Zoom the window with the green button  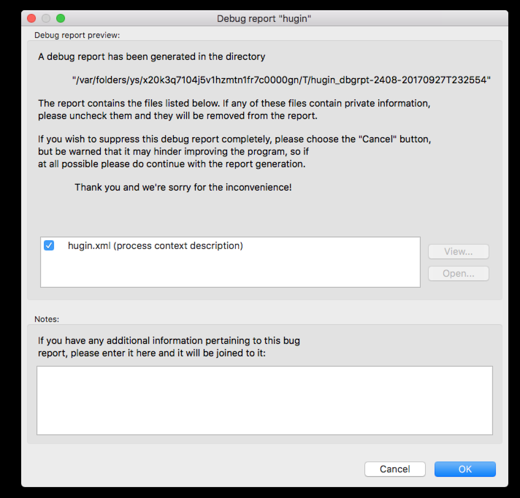pyautogui.click(x=61, y=18)
